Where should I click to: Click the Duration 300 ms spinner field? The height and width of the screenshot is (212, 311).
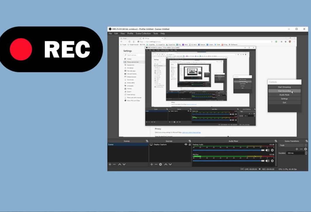295,153
